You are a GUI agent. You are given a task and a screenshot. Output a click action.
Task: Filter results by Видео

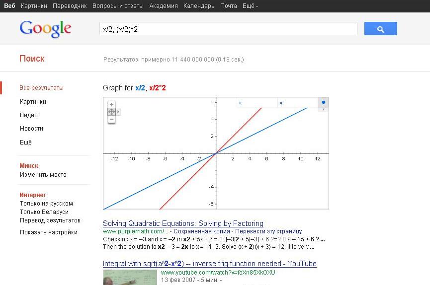(28, 115)
